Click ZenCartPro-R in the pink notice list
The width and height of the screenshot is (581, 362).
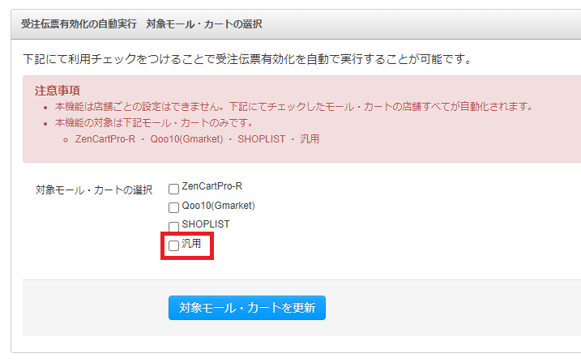[105, 139]
